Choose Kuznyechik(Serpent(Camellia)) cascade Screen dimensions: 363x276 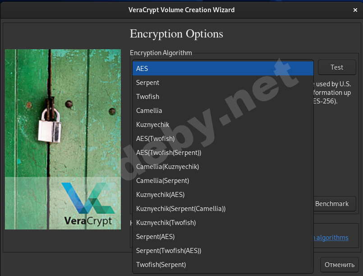click(223, 209)
